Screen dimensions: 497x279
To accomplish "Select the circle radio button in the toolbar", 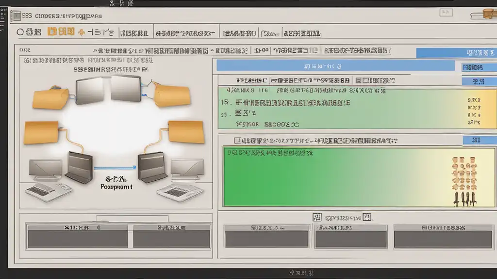I will [20, 32].
